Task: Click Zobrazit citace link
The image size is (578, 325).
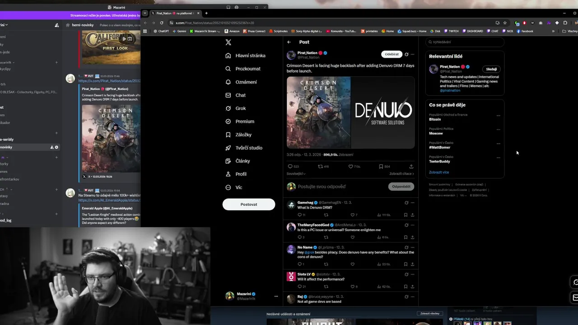Action: pyautogui.click(x=401, y=174)
